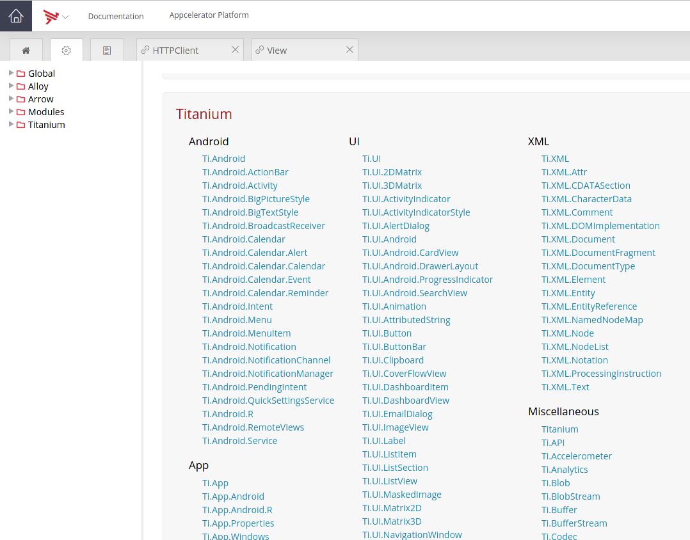
Task: Select the gear API tab
Action: point(67,50)
